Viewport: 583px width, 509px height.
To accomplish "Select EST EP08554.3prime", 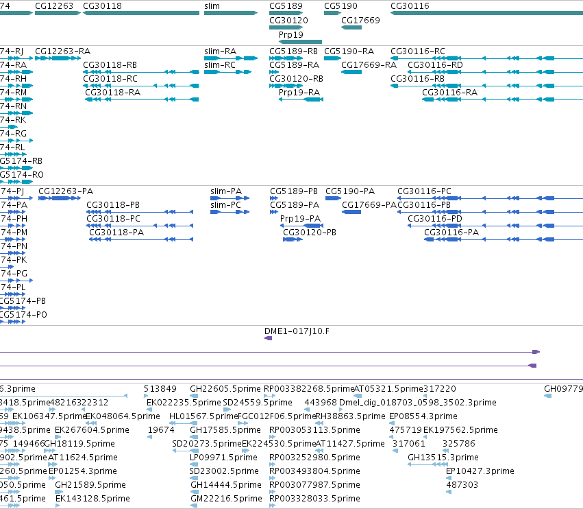I will click(x=423, y=416).
